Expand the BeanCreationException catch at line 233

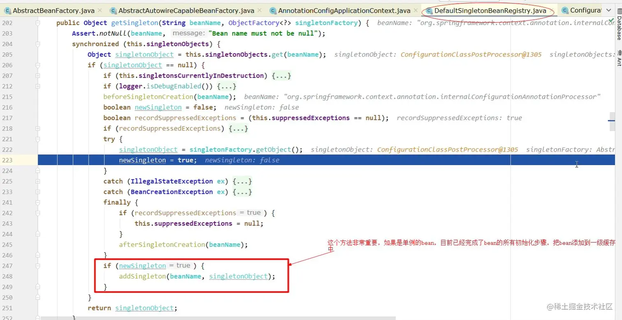(38, 192)
